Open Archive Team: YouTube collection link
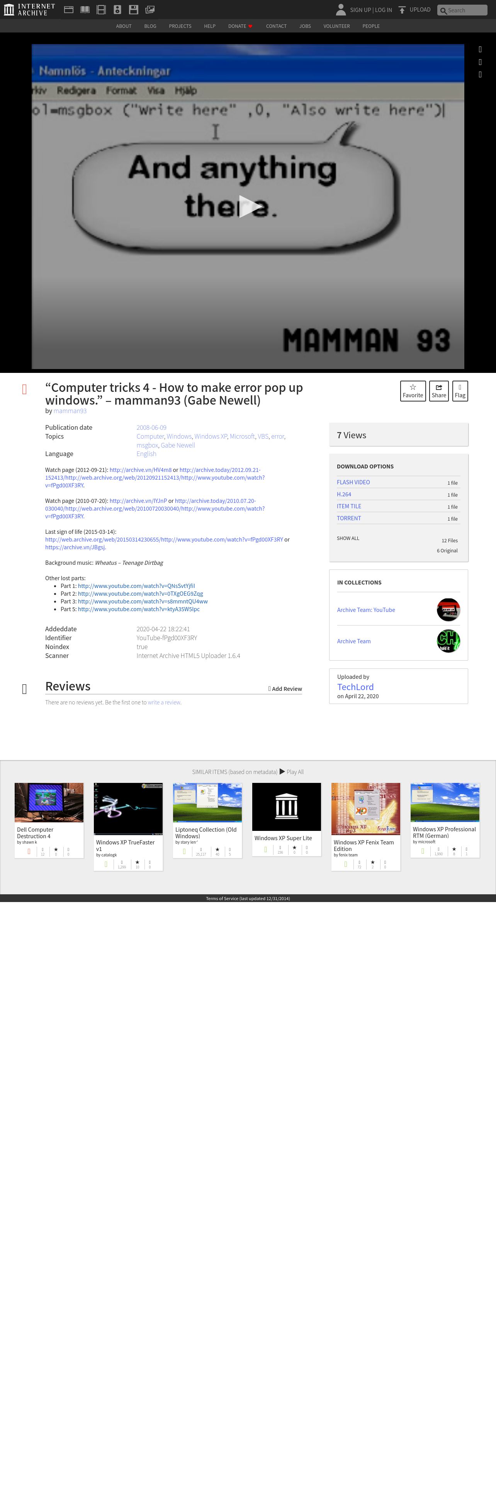 [366, 610]
